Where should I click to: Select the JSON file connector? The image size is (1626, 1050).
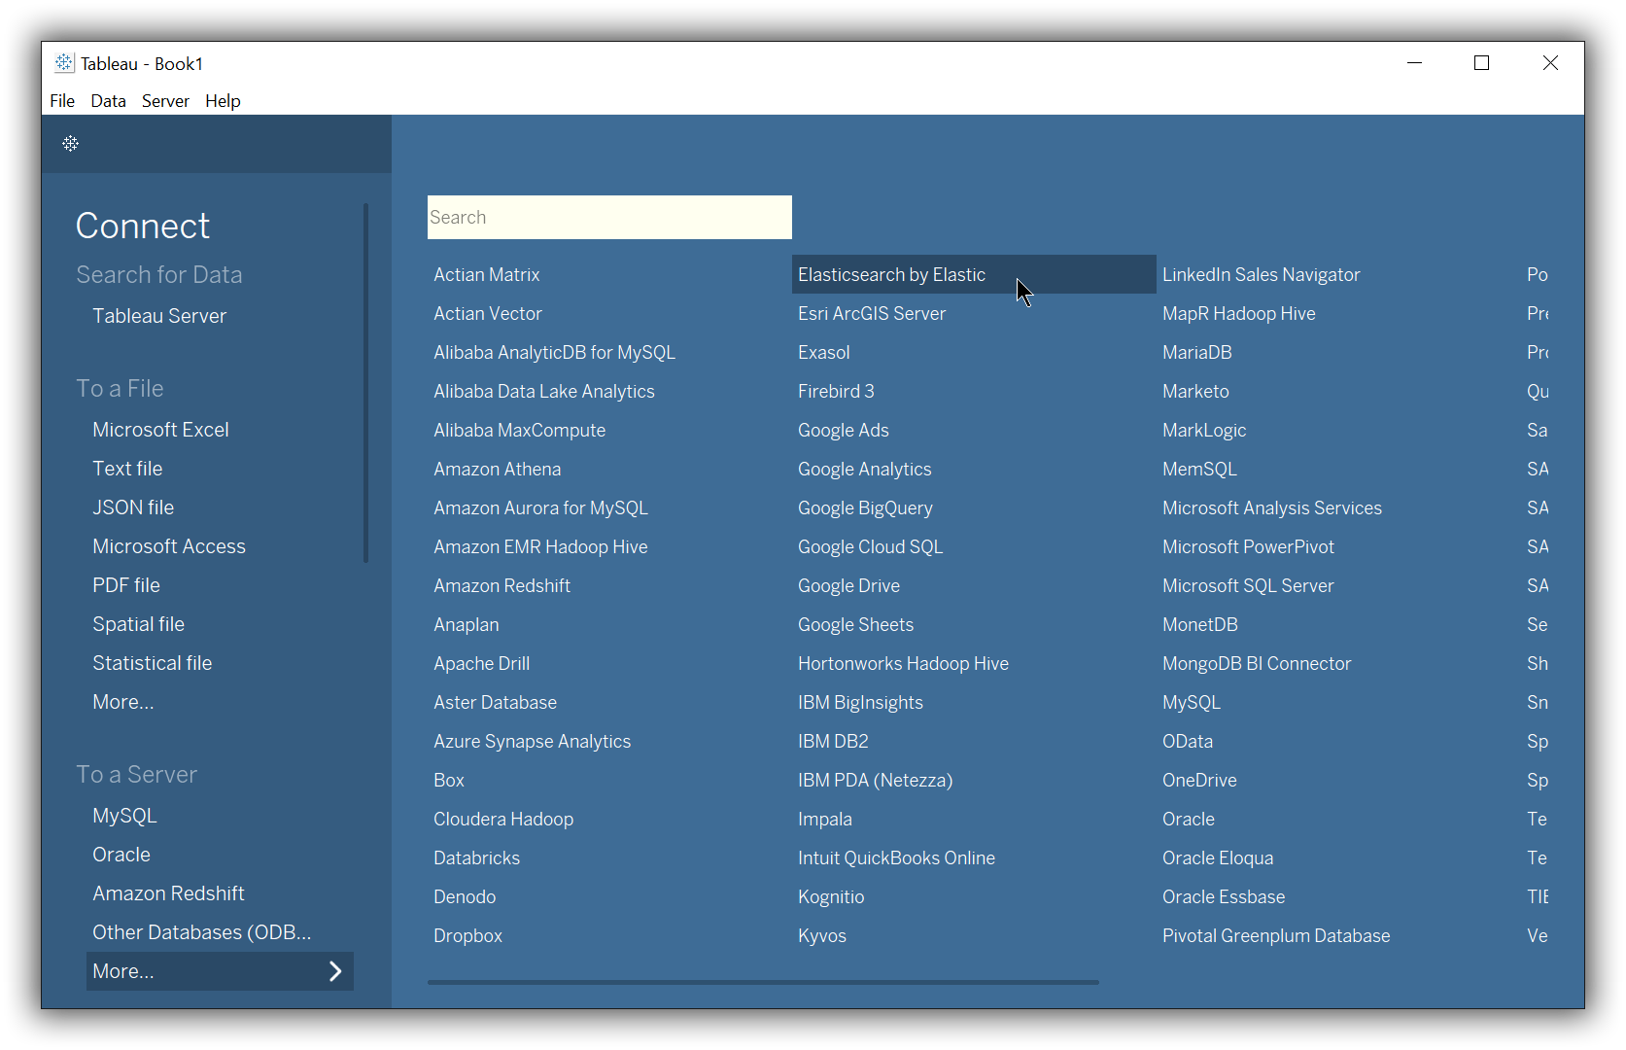pos(132,507)
